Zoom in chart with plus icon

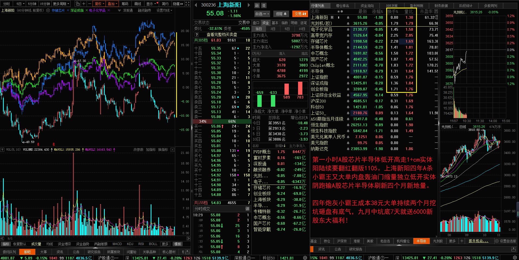84,4
